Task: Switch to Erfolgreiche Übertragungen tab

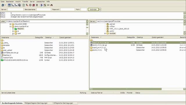Action: pyautogui.click(x=63, y=103)
